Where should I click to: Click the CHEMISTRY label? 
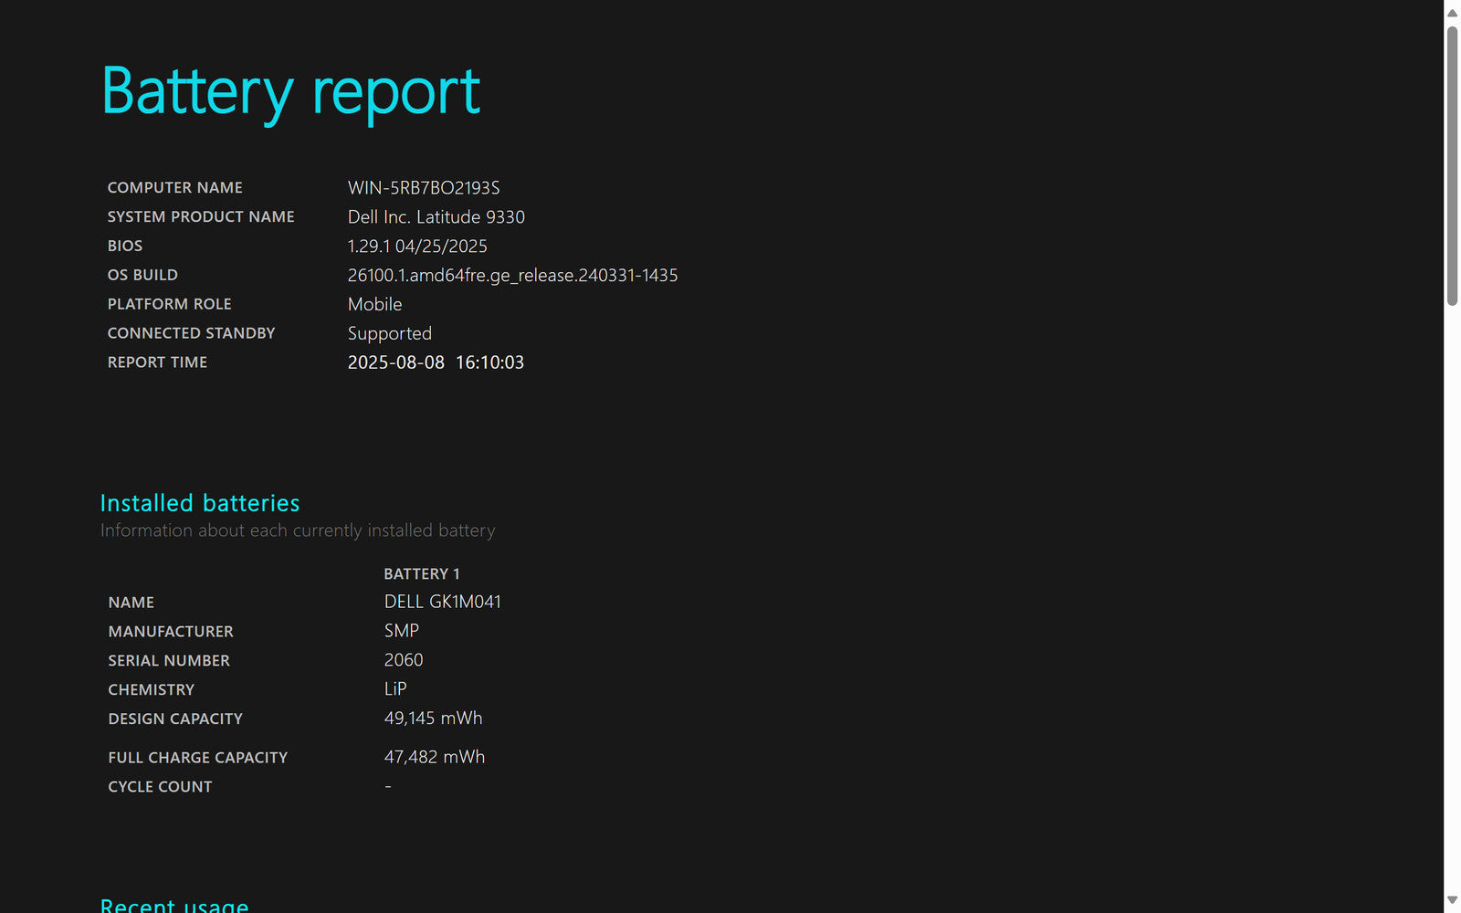(x=152, y=691)
